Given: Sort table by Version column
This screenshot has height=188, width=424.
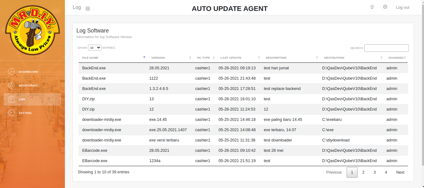Looking at the screenshot, I should [x=158, y=58].
